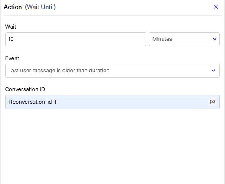Click the Conversation ID input field

coord(112,102)
